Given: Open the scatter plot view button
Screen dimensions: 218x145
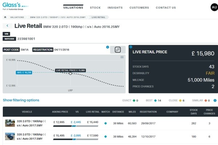Looking at the screenshot, I should click(118, 50).
